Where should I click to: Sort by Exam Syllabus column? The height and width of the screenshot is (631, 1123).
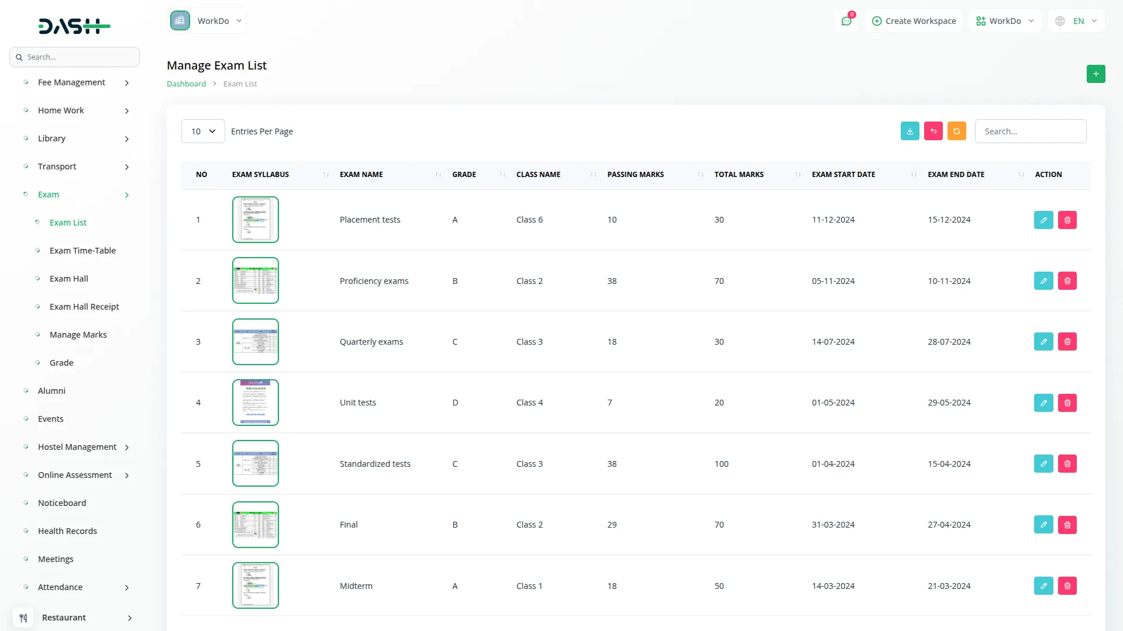pyautogui.click(x=326, y=175)
